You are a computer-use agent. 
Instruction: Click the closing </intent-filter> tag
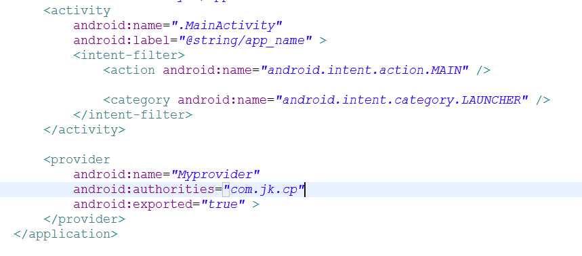pyautogui.click(x=133, y=114)
